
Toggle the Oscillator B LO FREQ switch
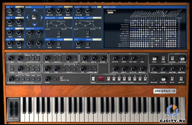tap(90, 69)
